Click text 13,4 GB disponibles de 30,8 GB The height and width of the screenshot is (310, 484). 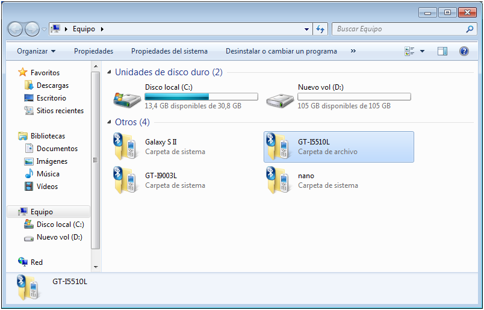pyautogui.click(x=193, y=106)
